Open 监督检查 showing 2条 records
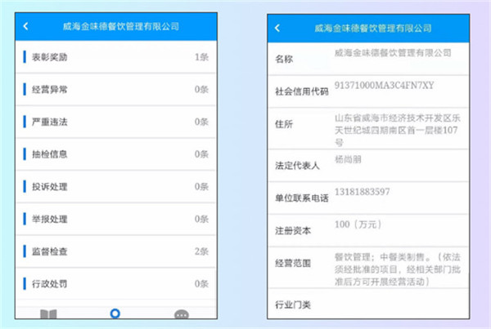The width and height of the screenshot is (491, 329). 119,251
